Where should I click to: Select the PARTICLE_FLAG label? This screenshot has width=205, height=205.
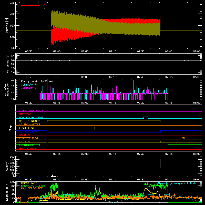pos(29,138)
